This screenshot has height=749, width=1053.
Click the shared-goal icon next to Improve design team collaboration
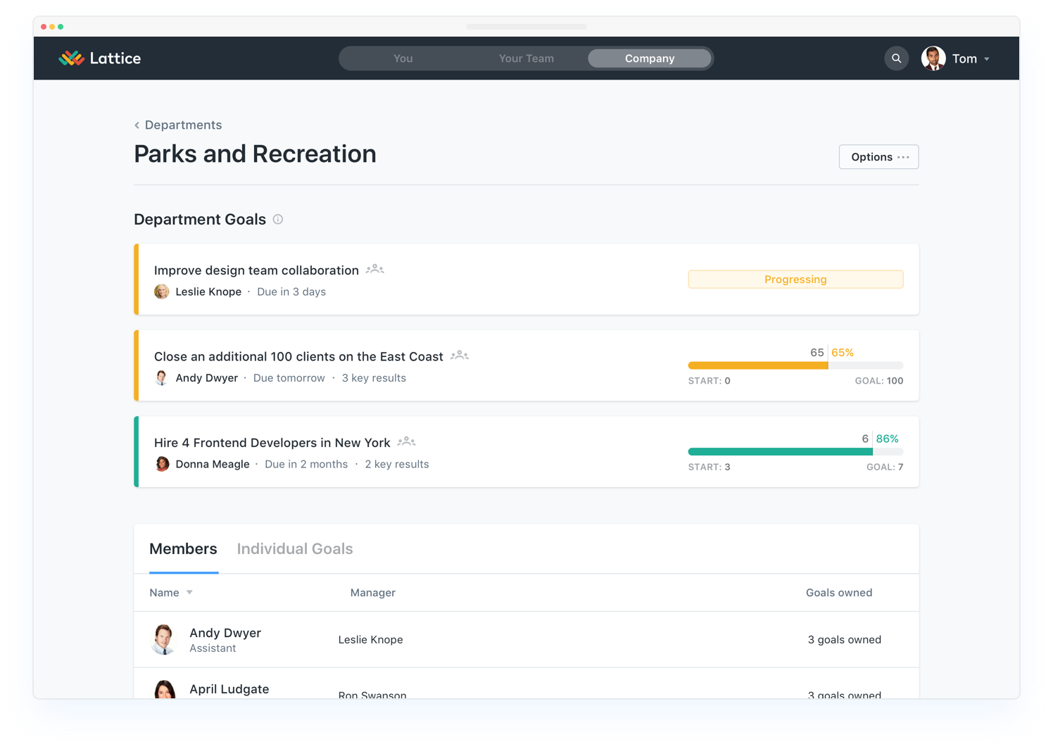coord(374,269)
